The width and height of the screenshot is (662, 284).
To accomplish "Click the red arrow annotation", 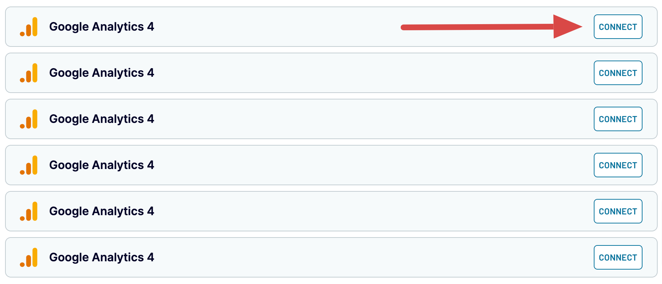I will 491,27.
